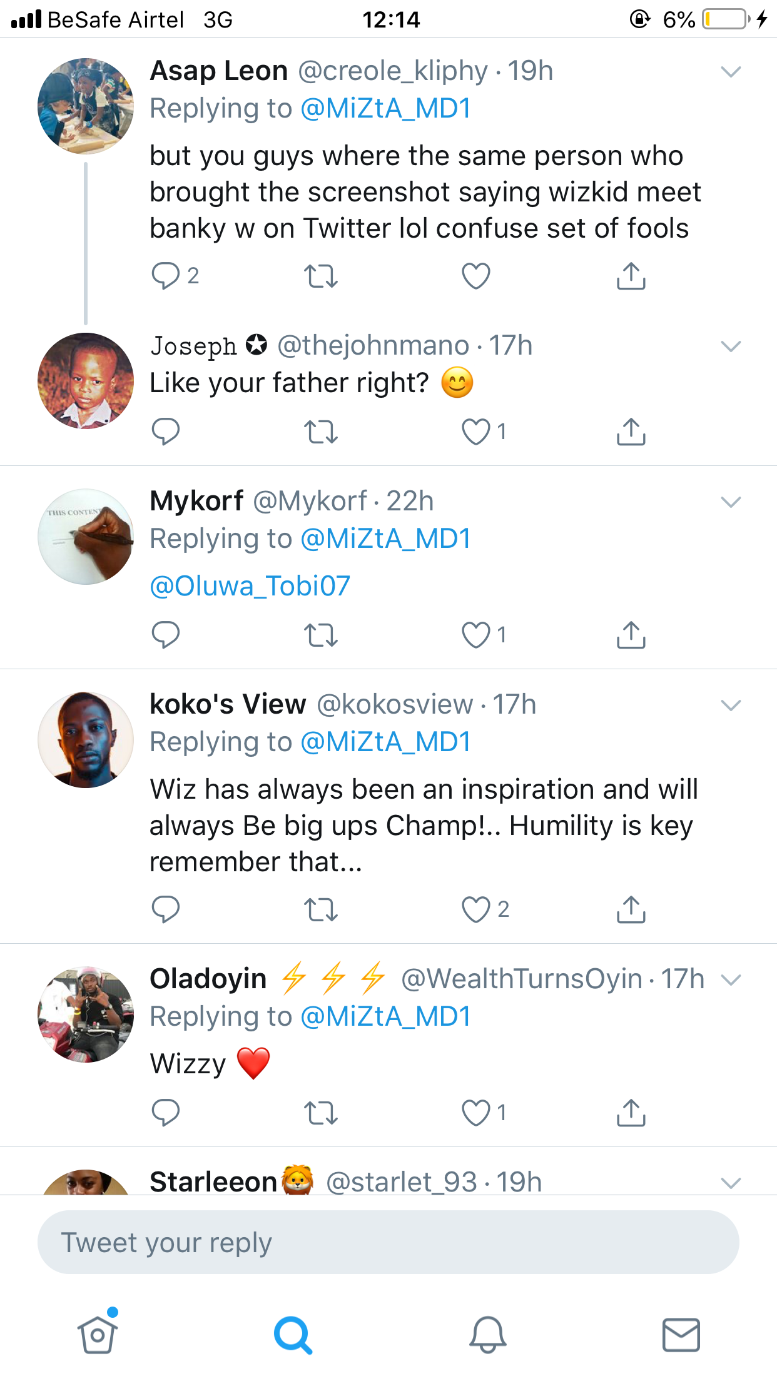Open dropdown arrow on Oladoyin's tweet
Screen dimensions: 777x1381
click(731, 979)
